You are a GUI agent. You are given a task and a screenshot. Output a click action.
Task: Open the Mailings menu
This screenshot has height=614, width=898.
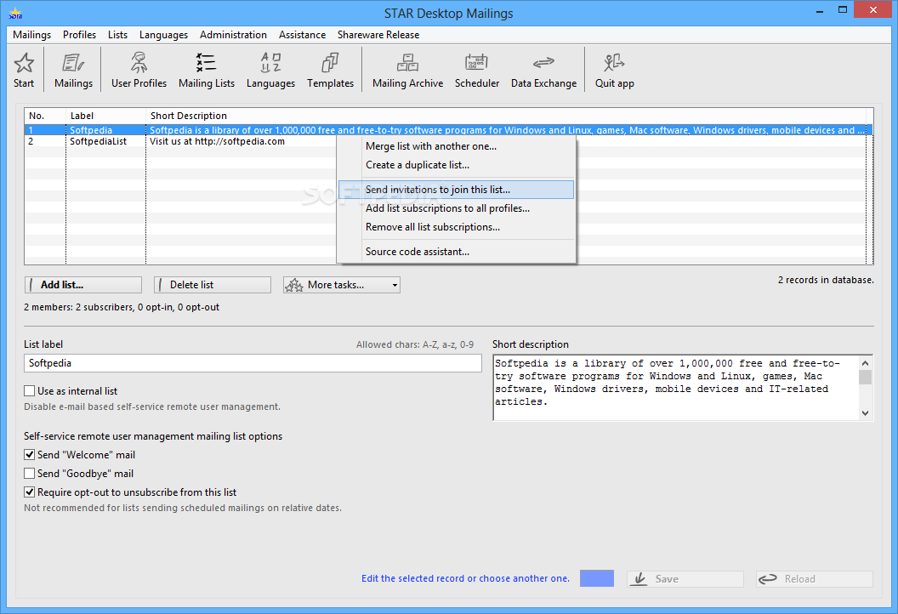(x=32, y=34)
